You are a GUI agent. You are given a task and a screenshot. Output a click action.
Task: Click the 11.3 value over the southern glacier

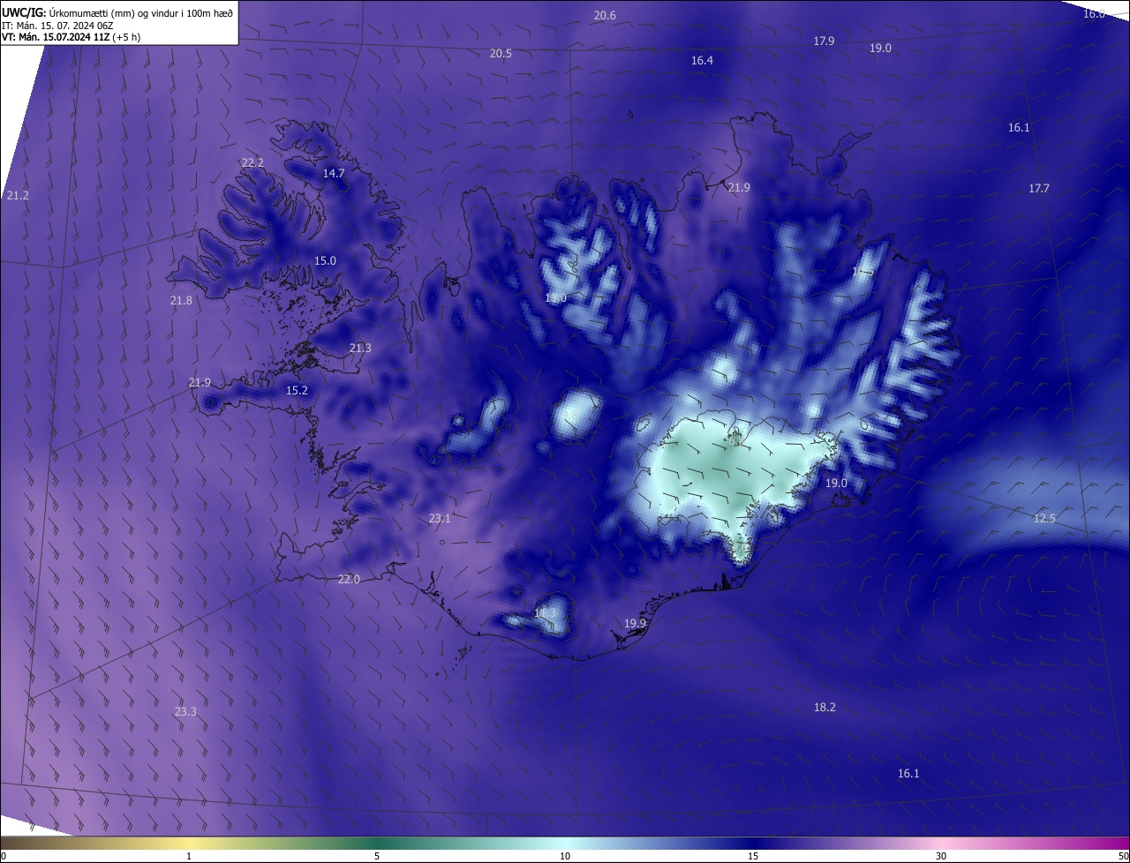click(546, 612)
